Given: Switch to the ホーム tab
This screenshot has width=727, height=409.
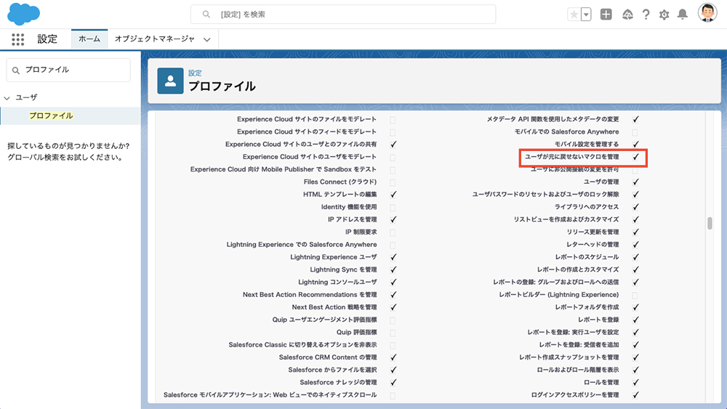Looking at the screenshot, I should click(89, 39).
